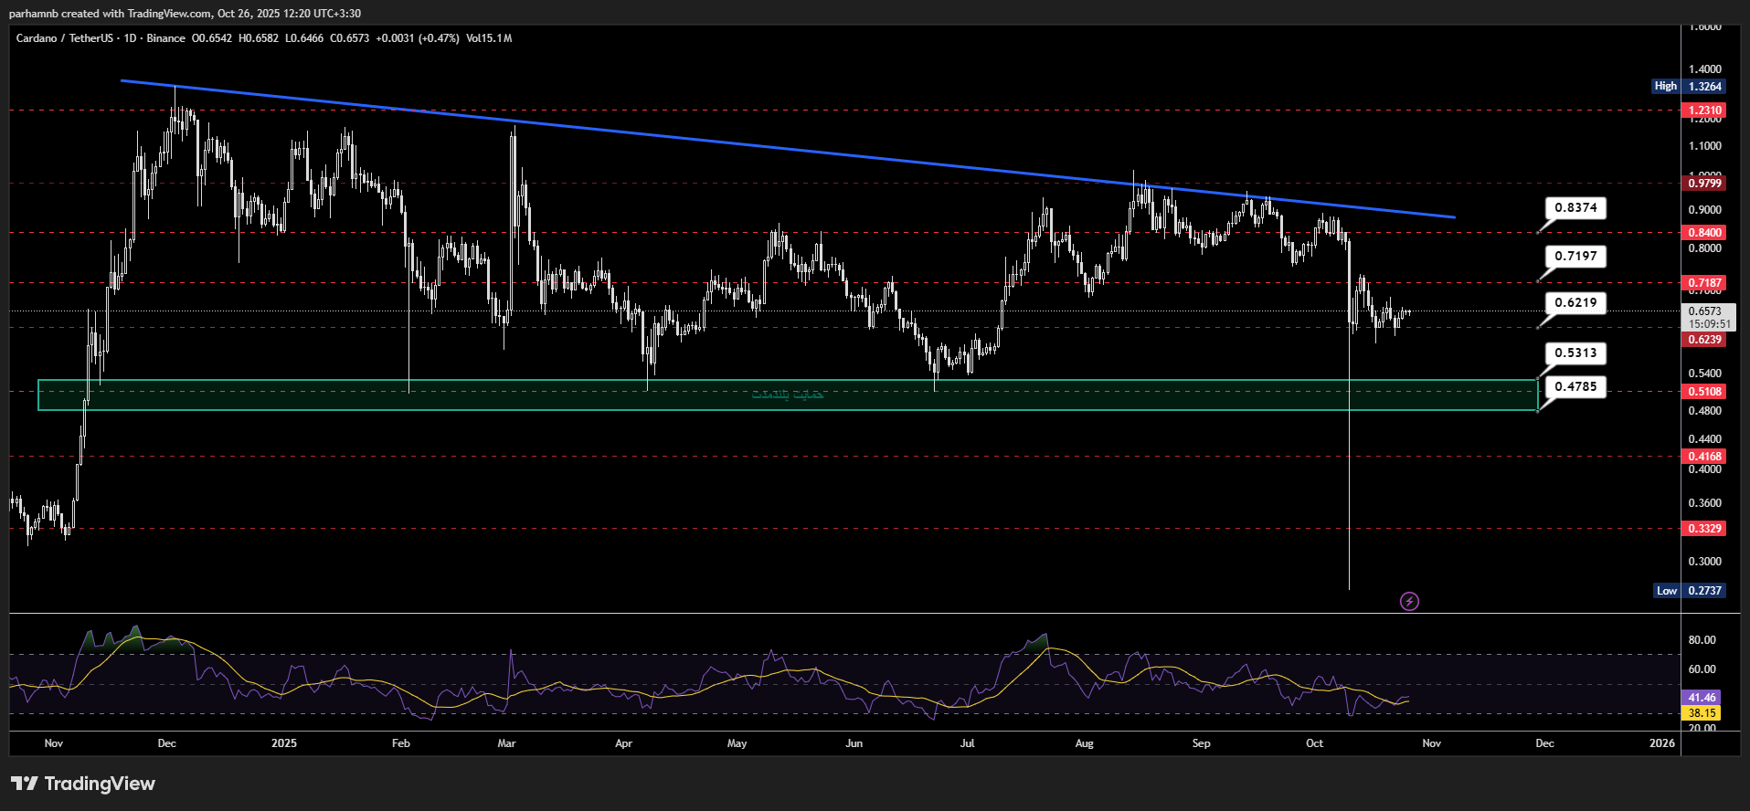The image size is (1750, 811).
Task: Click the High 1.3264 price tag
Action: pos(1688,87)
